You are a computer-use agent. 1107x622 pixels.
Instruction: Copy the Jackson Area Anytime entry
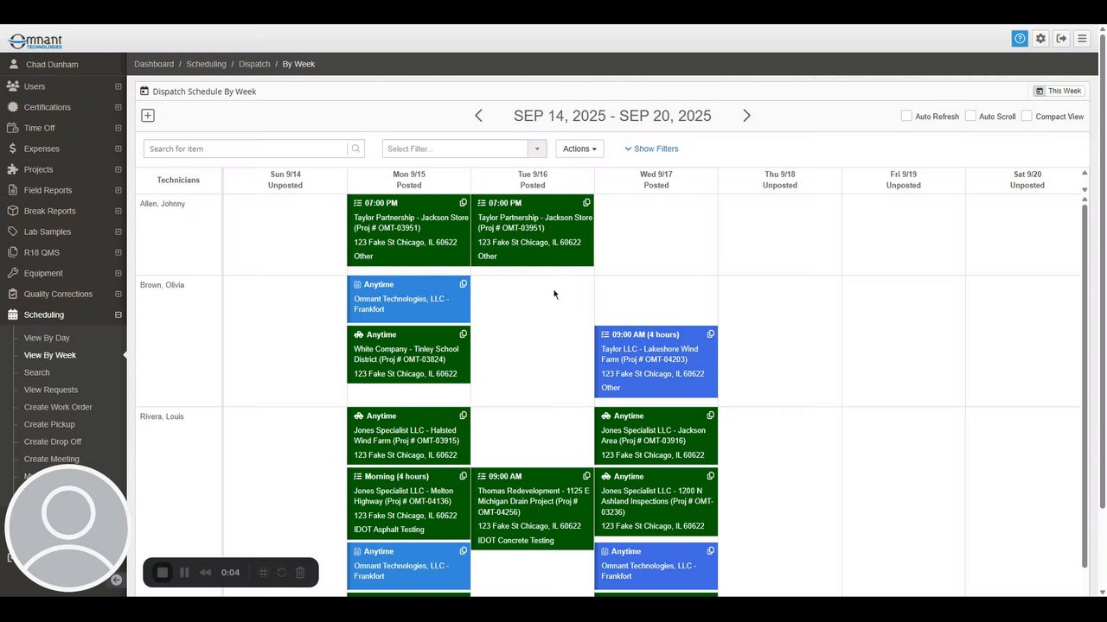(x=710, y=416)
